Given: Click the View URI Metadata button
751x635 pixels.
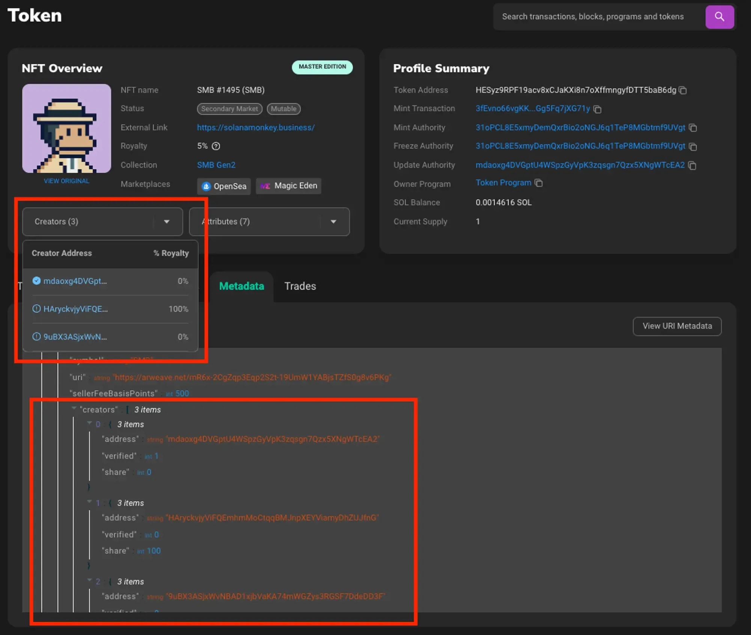Looking at the screenshot, I should point(677,326).
